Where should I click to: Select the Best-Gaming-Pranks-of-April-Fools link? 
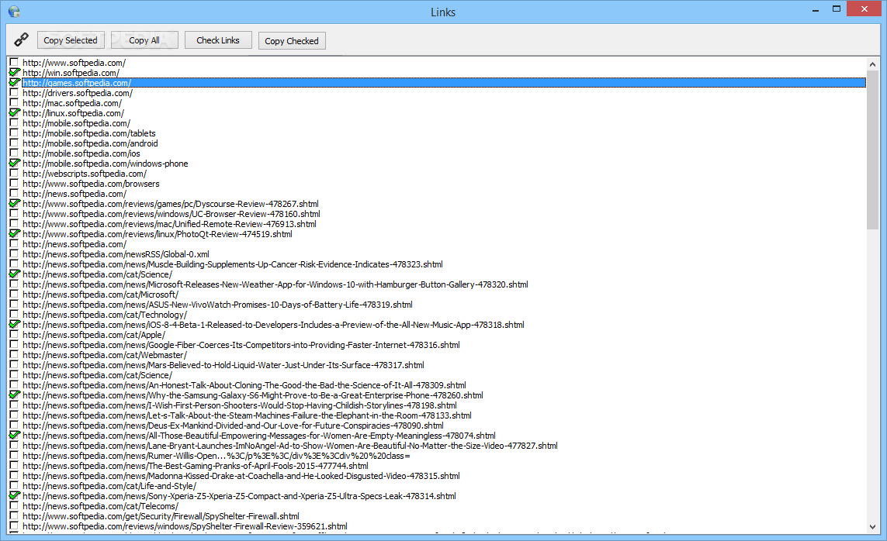(195, 466)
